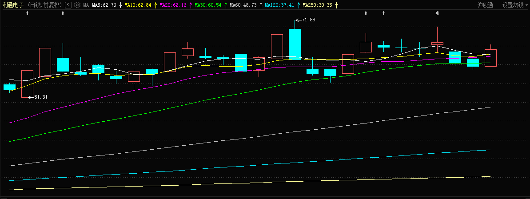
Task: Click the green up arrow after MA30
Action: point(226,5)
